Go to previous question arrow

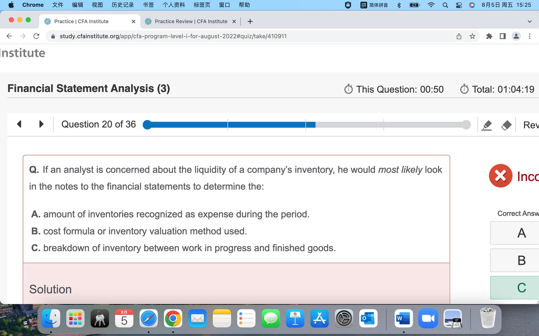19,124
